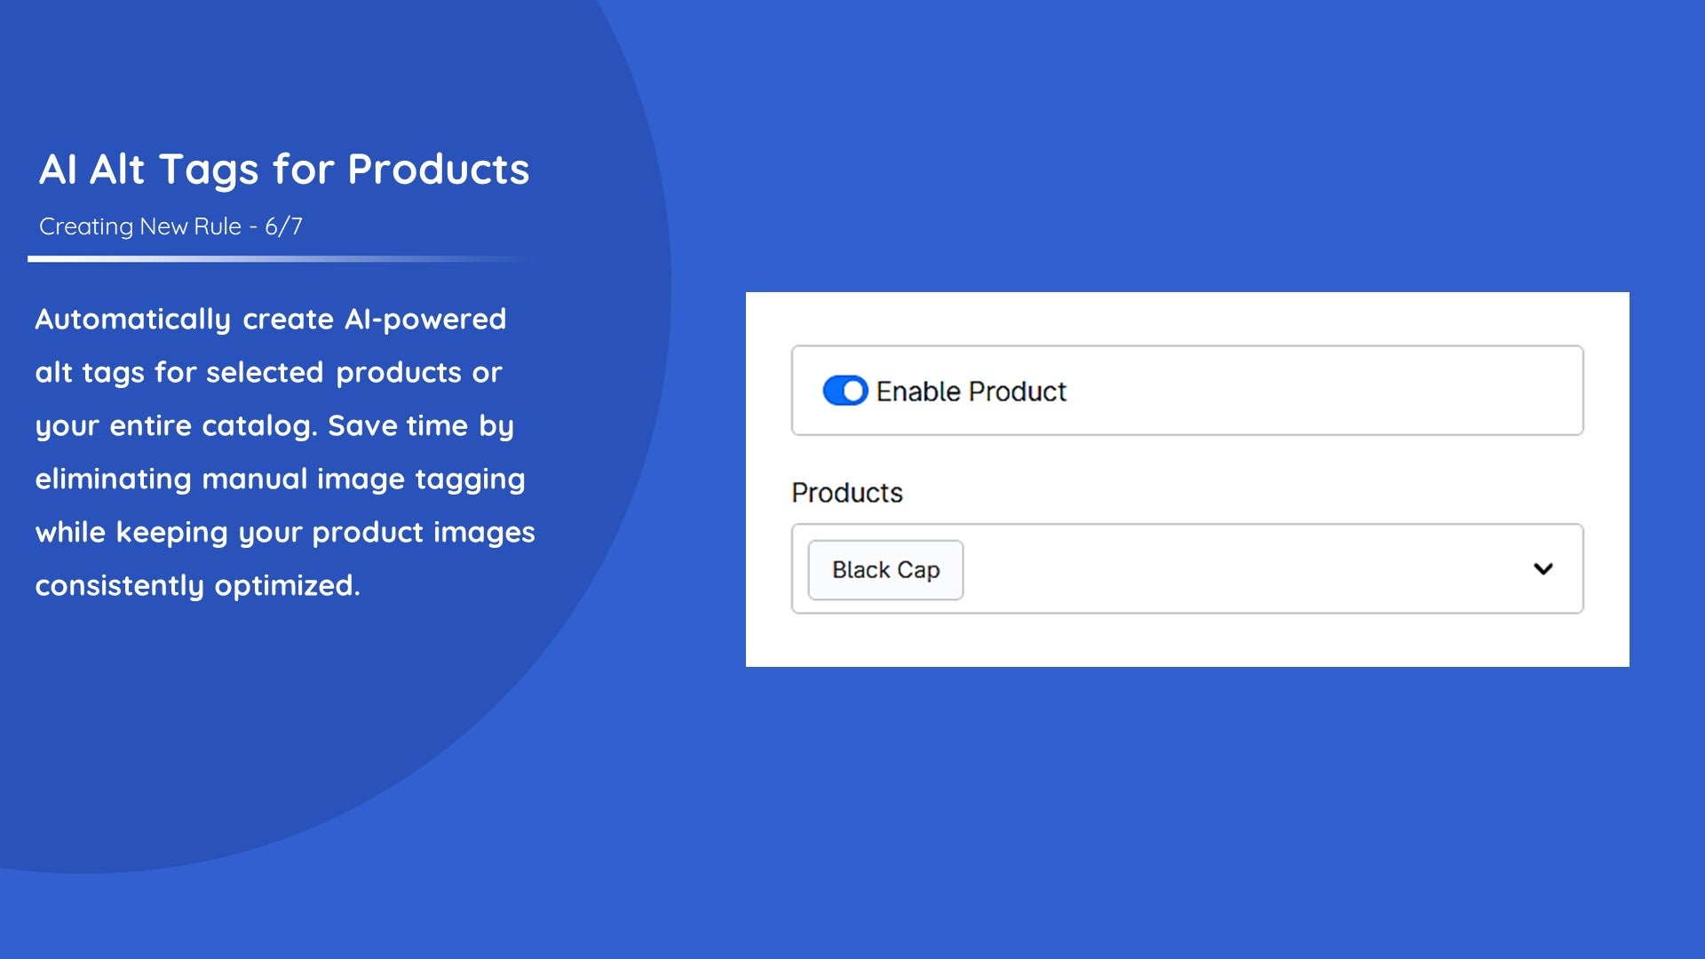This screenshot has height=959, width=1705.
Task: Click the white knob of the Enable Product toggle
Action: click(854, 391)
